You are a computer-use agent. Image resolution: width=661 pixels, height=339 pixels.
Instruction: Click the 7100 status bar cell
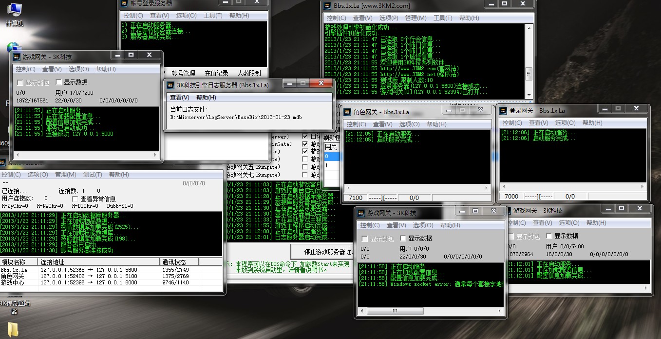(356, 198)
